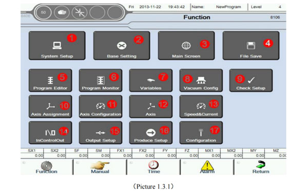This screenshot has height=191, width=308.
Task: Select the FX1 axis value cell
Action: (121, 156)
